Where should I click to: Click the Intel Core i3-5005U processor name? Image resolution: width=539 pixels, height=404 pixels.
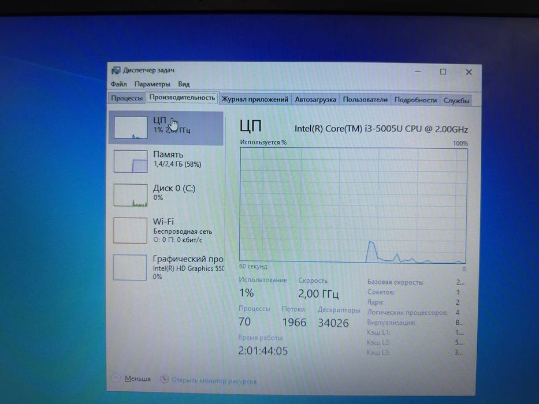(381, 129)
